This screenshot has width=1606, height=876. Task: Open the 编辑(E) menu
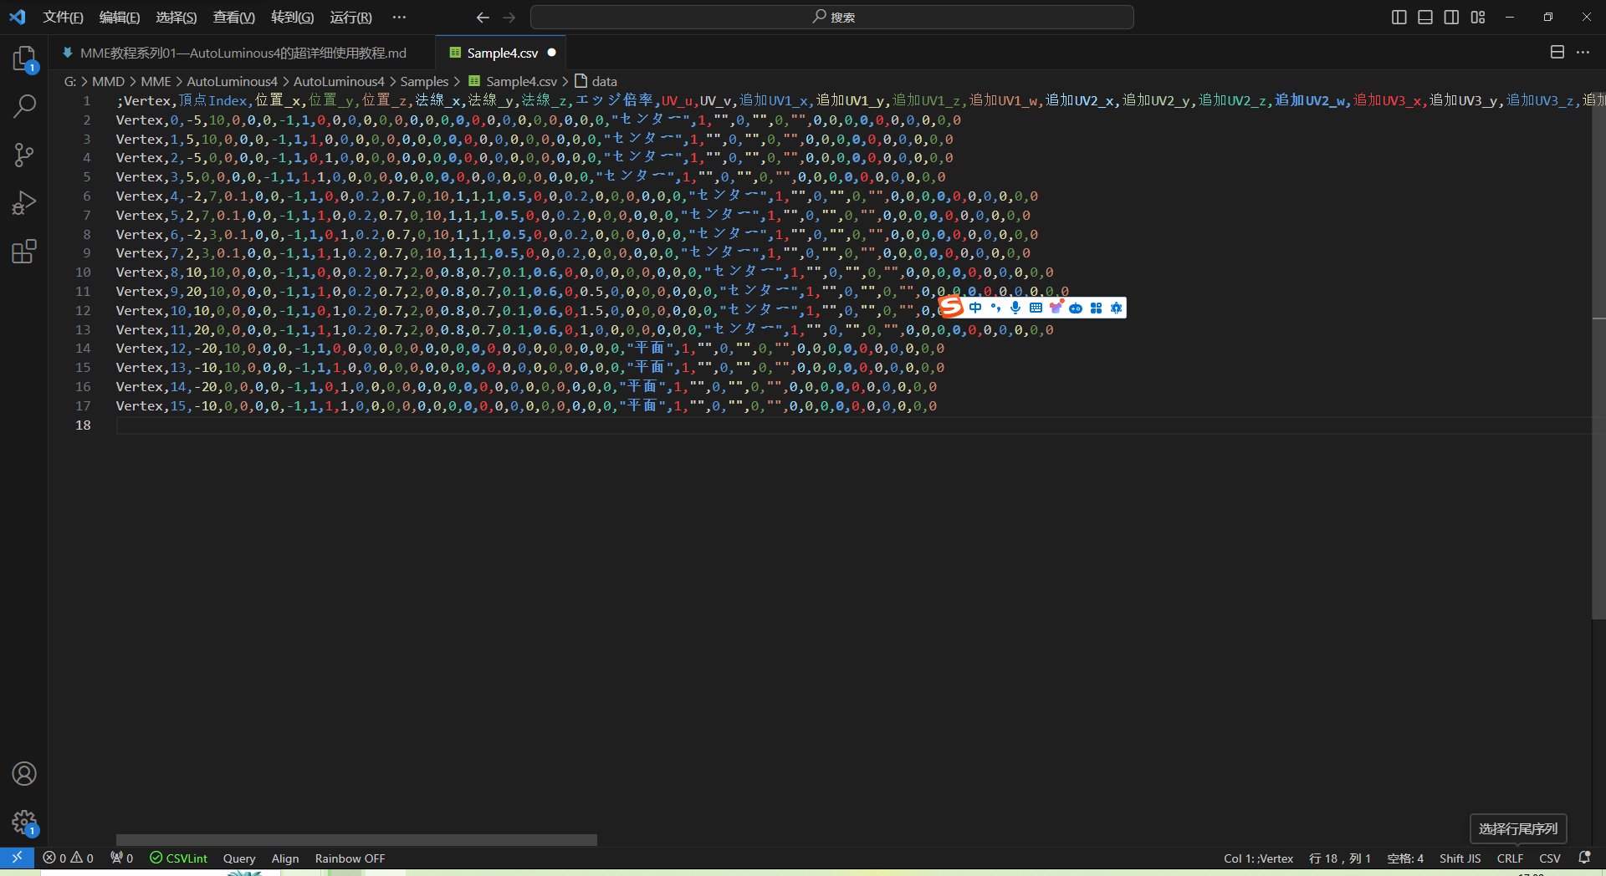click(x=120, y=17)
